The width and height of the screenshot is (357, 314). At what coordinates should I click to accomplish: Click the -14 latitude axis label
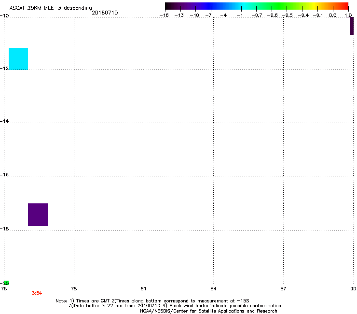tap(4, 121)
